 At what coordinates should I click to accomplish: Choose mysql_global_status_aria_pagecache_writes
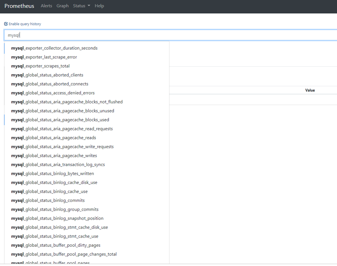(x=87, y=156)
